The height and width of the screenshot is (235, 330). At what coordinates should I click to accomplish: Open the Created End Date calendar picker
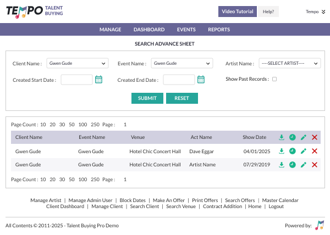click(201, 80)
